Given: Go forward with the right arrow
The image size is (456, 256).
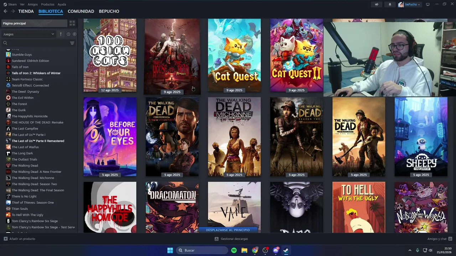Looking at the screenshot, I should tap(13, 11).
